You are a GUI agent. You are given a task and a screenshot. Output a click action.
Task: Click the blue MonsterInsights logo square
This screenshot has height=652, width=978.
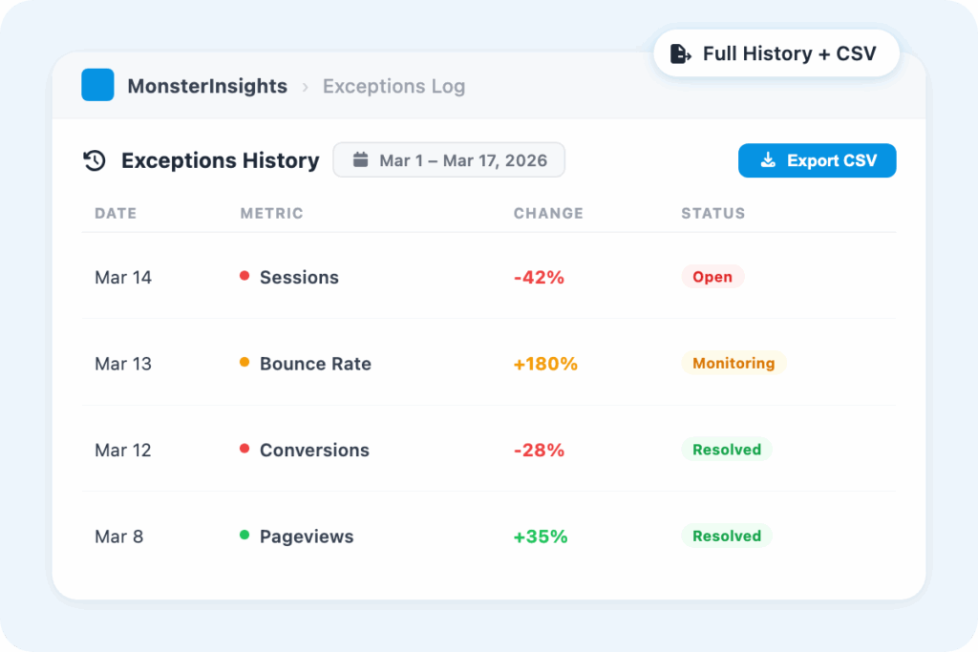coord(97,85)
